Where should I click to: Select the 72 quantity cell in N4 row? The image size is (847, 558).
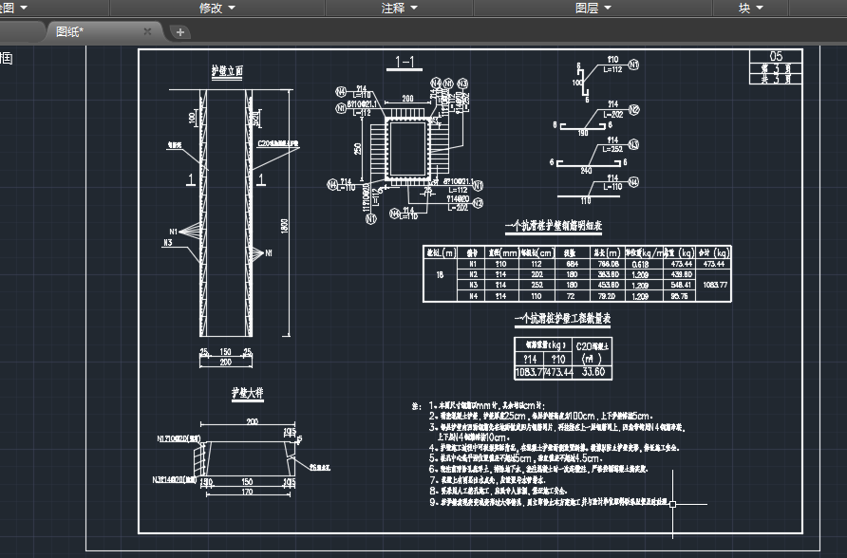[x=571, y=296]
